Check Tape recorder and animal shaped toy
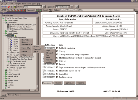The image size is (138, 100). (x=57, y=67)
